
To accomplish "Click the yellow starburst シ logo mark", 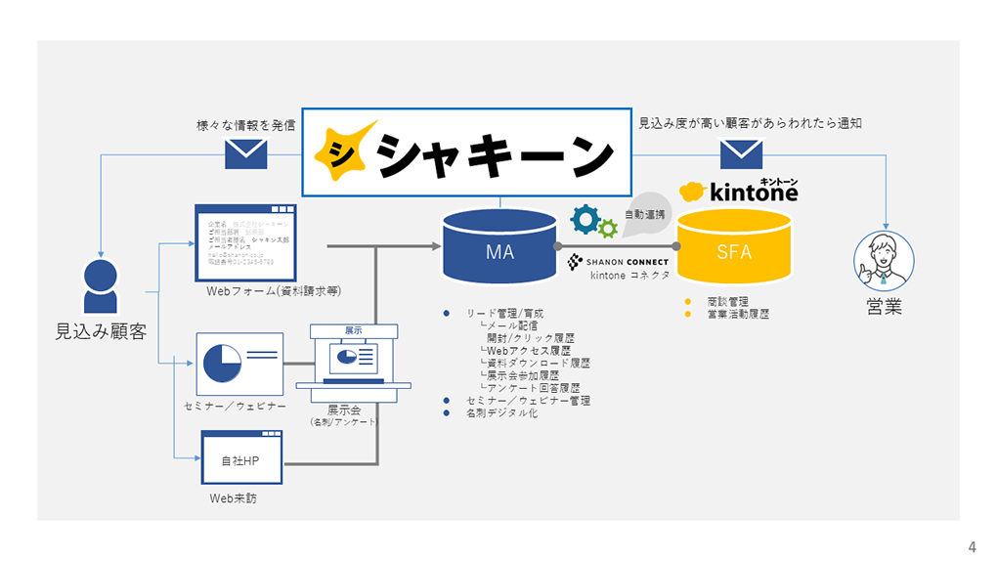I will pos(345,151).
